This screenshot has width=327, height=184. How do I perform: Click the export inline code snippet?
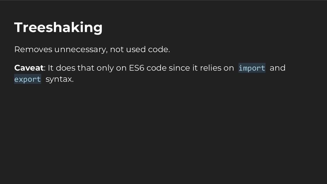27,79
